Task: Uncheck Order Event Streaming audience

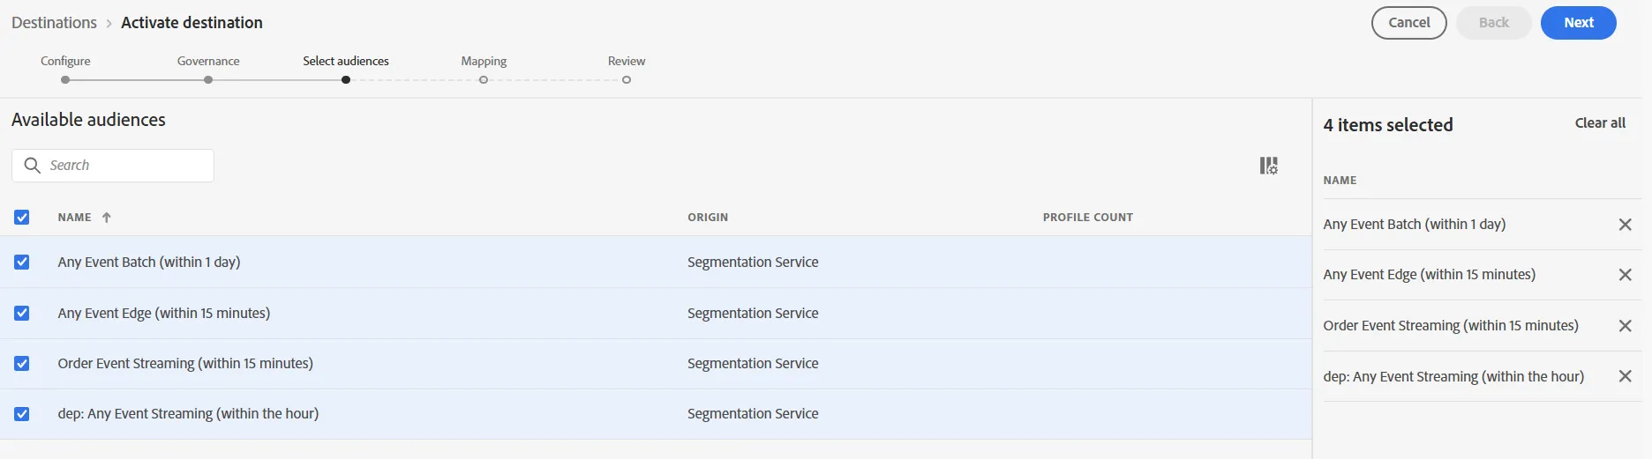Action: (x=22, y=364)
